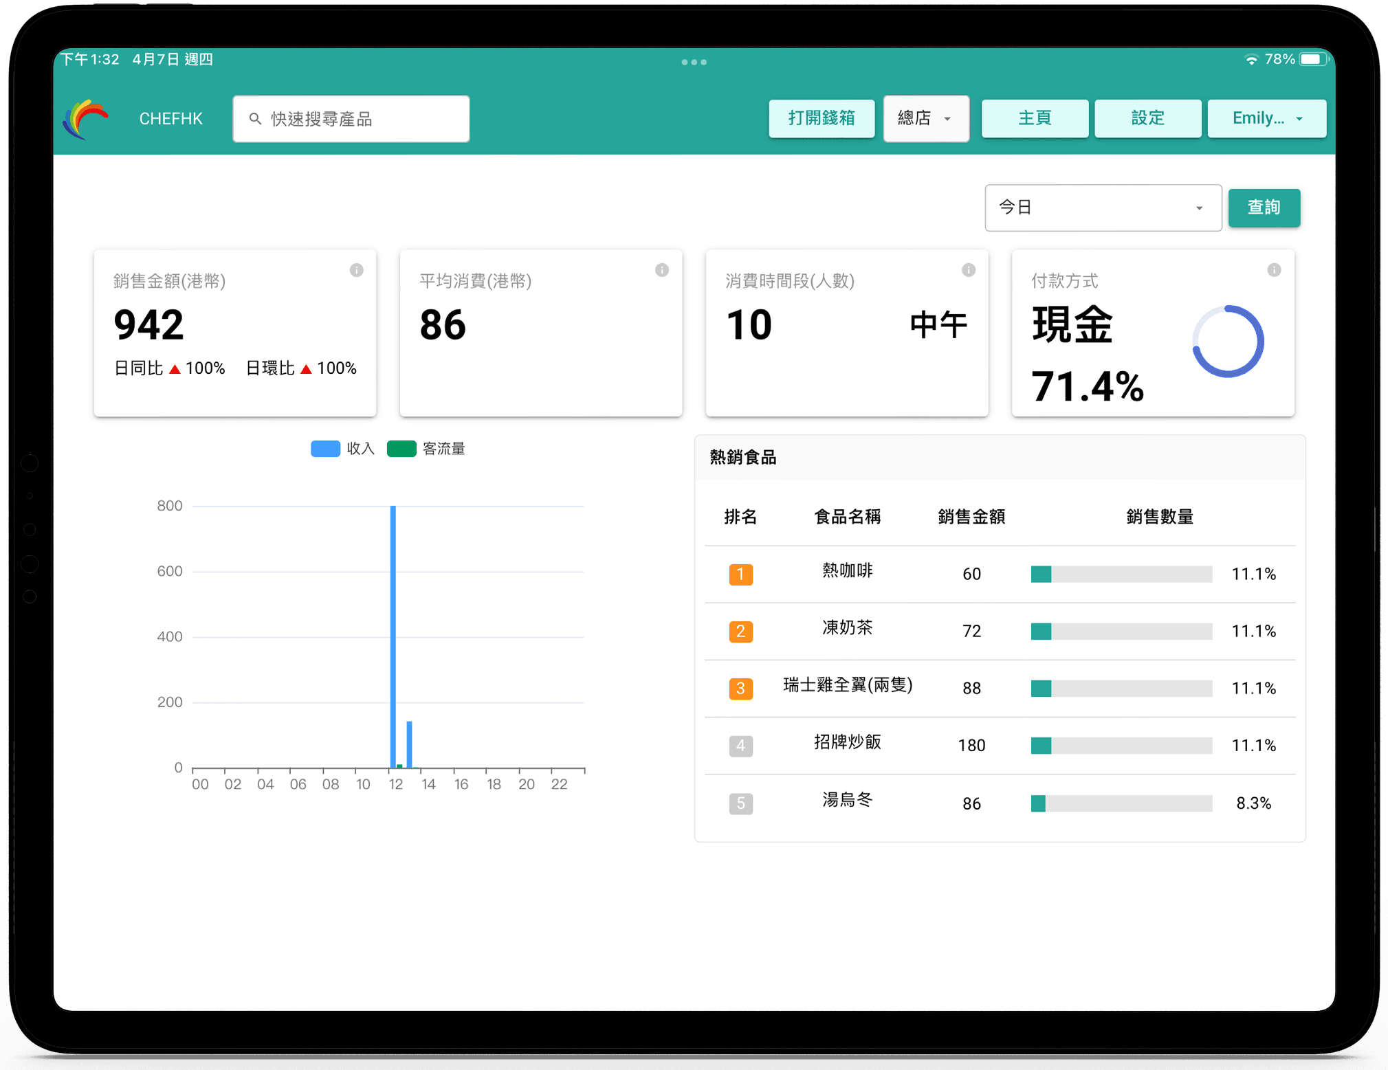Focus the 快速搜尋產品 search field

pyautogui.click(x=351, y=119)
